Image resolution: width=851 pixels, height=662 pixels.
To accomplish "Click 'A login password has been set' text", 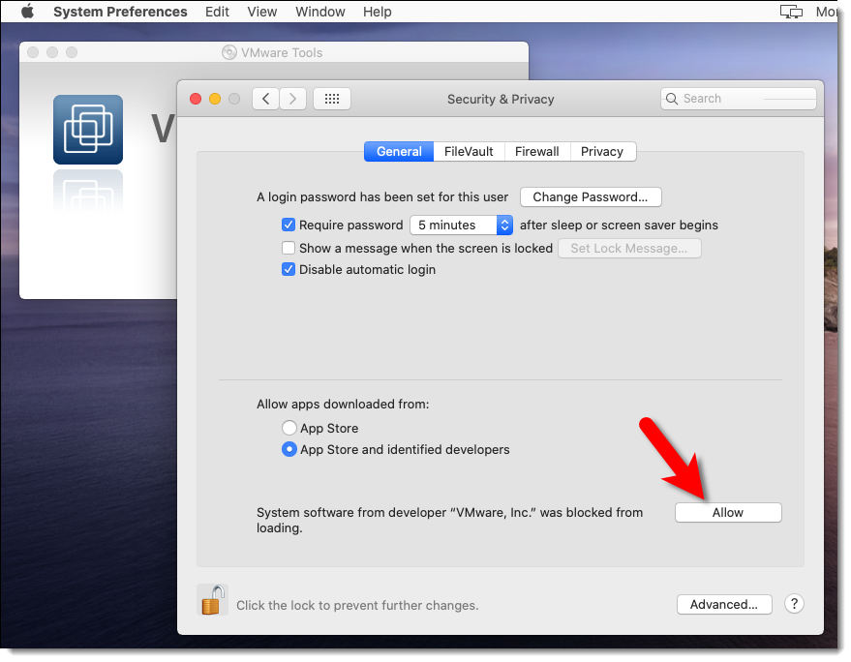I will (x=382, y=197).
